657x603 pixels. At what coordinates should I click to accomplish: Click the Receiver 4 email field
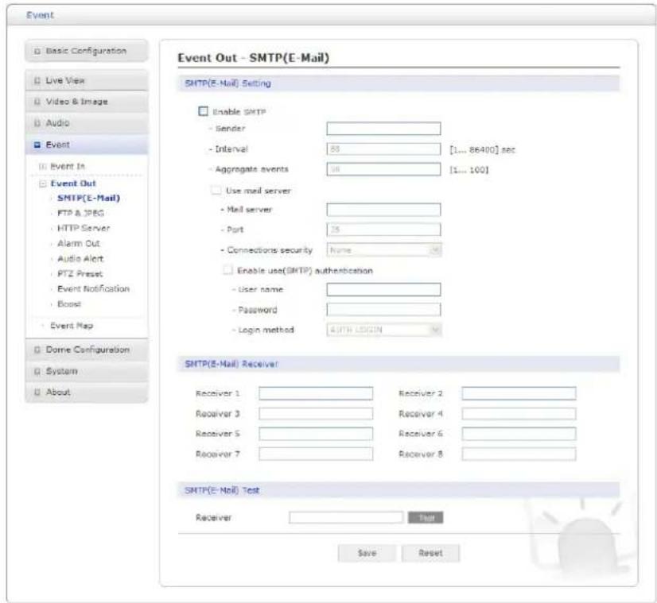519,414
